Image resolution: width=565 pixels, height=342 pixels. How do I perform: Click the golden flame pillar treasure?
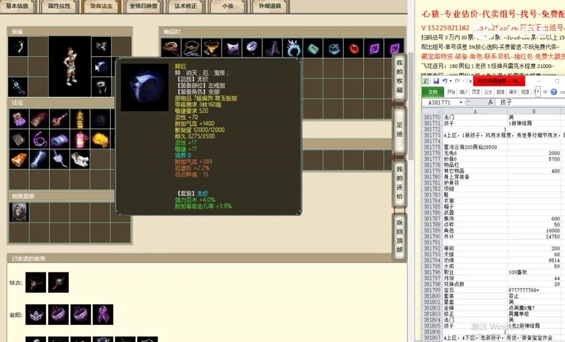point(80,119)
